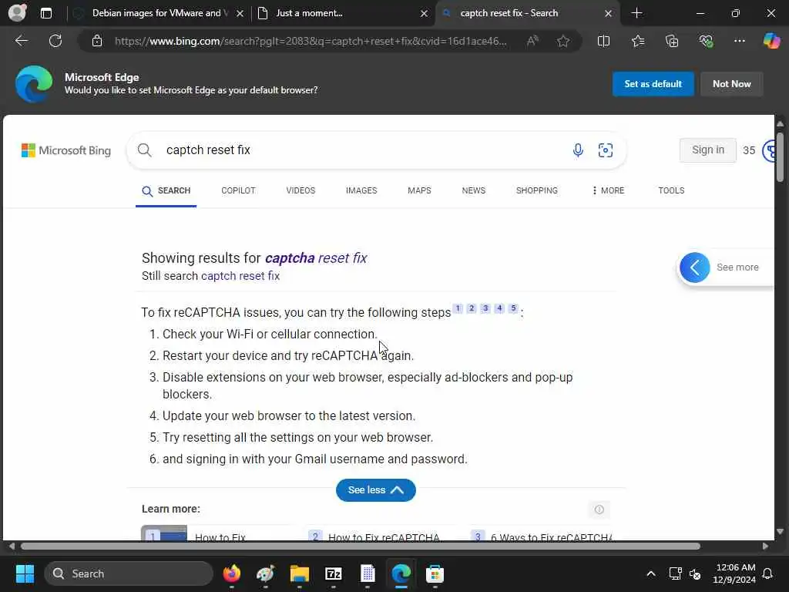Open split screen icon

[x=603, y=41]
